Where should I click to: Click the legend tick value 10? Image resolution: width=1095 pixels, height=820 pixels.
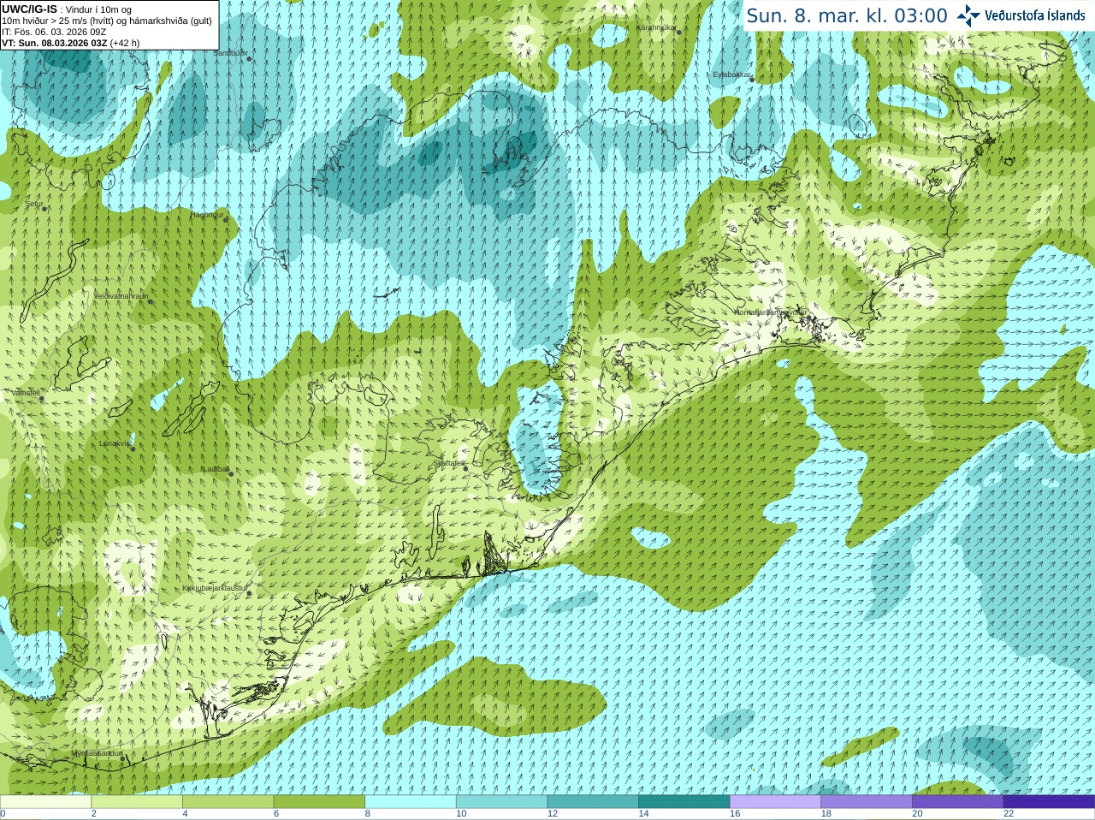[x=461, y=814]
